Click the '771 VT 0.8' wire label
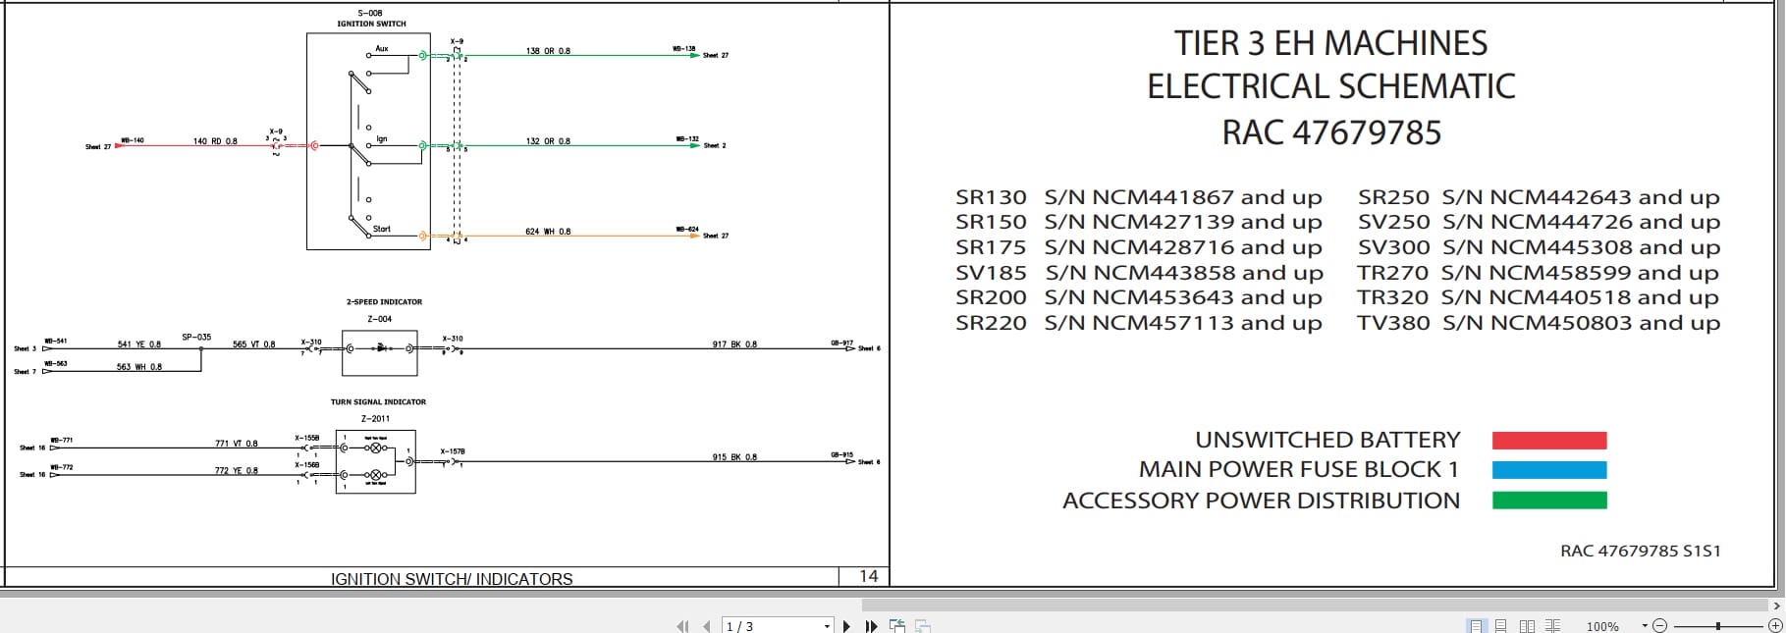 coord(237,444)
